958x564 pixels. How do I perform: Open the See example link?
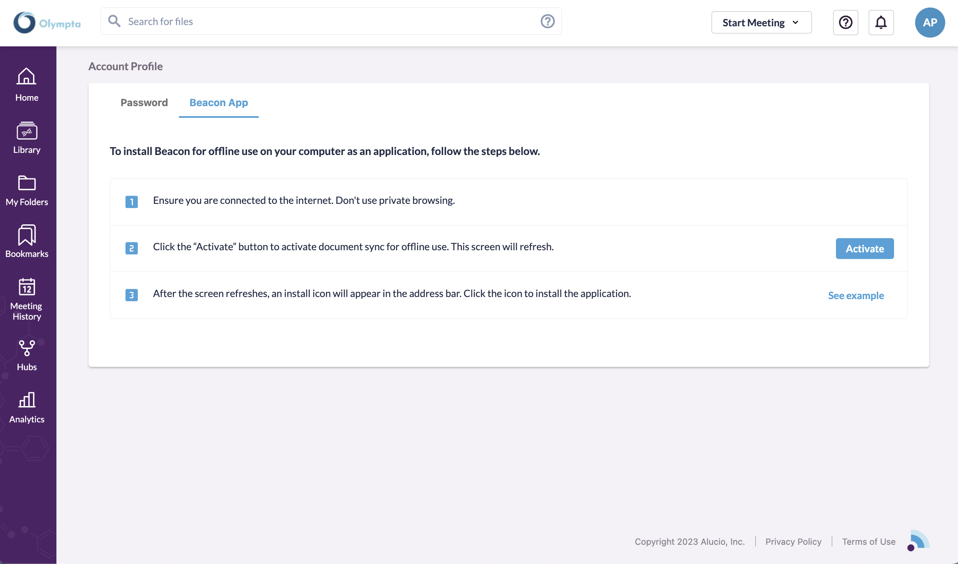point(856,295)
